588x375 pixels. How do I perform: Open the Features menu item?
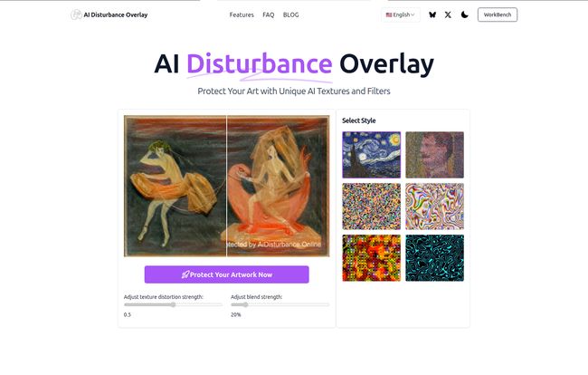click(x=242, y=14)
